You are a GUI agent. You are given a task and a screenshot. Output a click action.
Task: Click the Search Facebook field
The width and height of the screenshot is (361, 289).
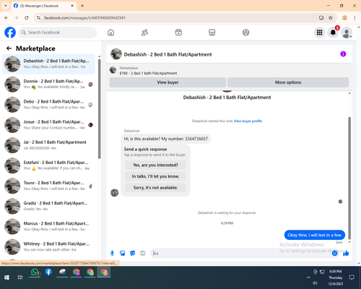click(x=58, y=33)
